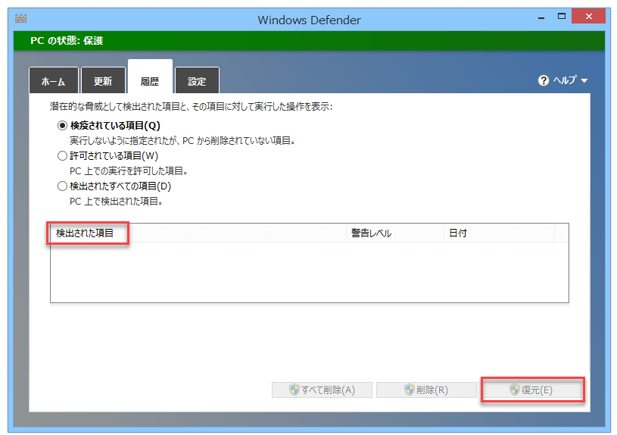
Task: Click the help question mark icon
Action: click(x=544, y=80)
